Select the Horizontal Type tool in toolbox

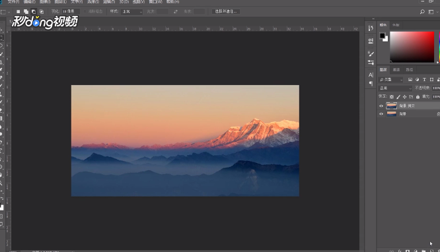[1, 151]
